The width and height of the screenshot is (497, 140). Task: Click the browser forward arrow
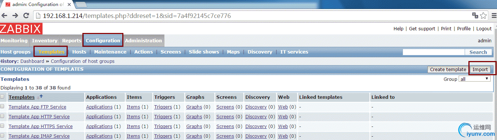[15, 16]
